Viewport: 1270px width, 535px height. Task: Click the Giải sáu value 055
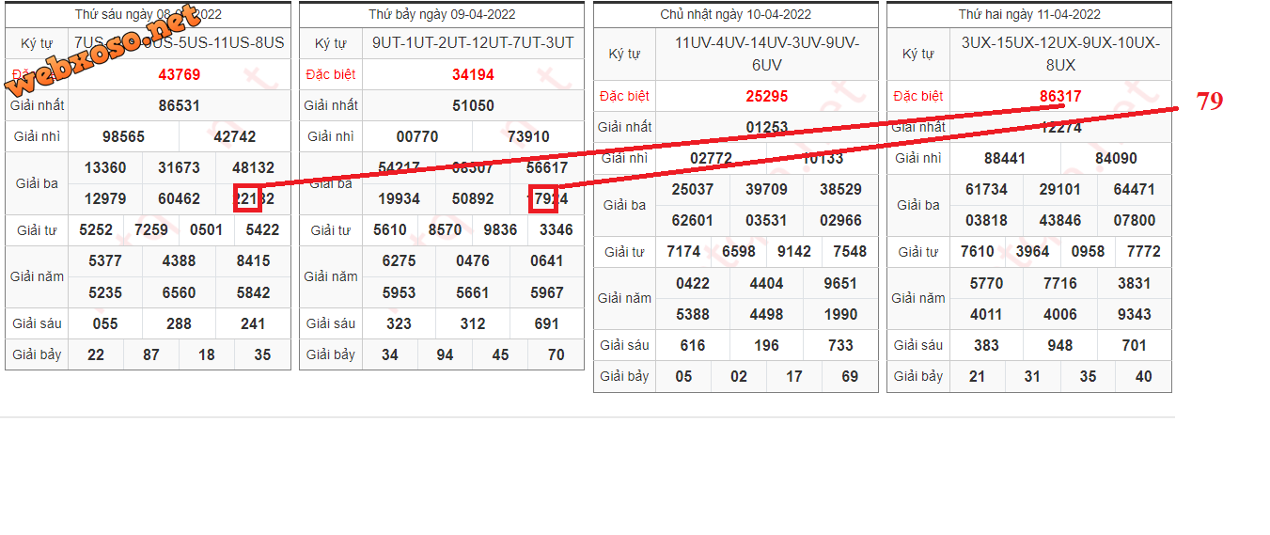(105, 323)
